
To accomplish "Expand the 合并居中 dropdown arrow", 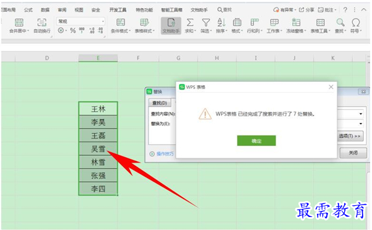I will coord(28,31).
